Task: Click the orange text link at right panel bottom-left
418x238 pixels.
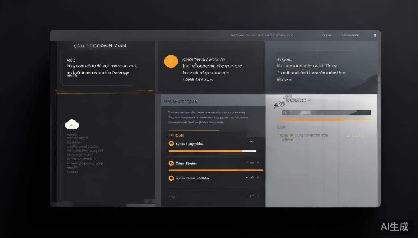Action: coord(301,136)
